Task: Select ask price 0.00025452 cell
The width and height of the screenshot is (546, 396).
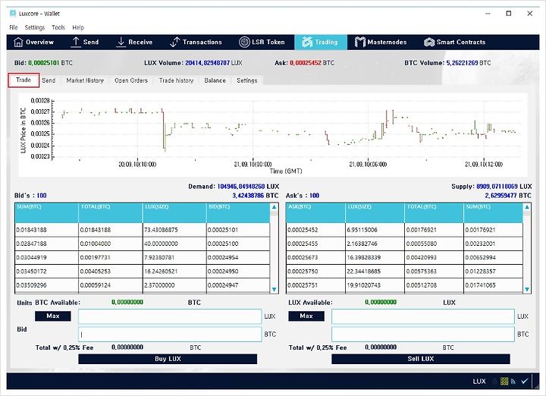Action: (x=315, y=230)
